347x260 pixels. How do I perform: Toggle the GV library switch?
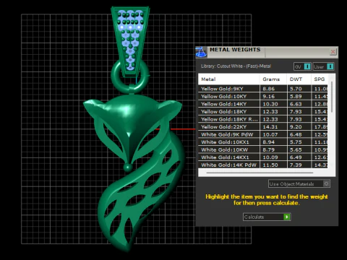302,66
